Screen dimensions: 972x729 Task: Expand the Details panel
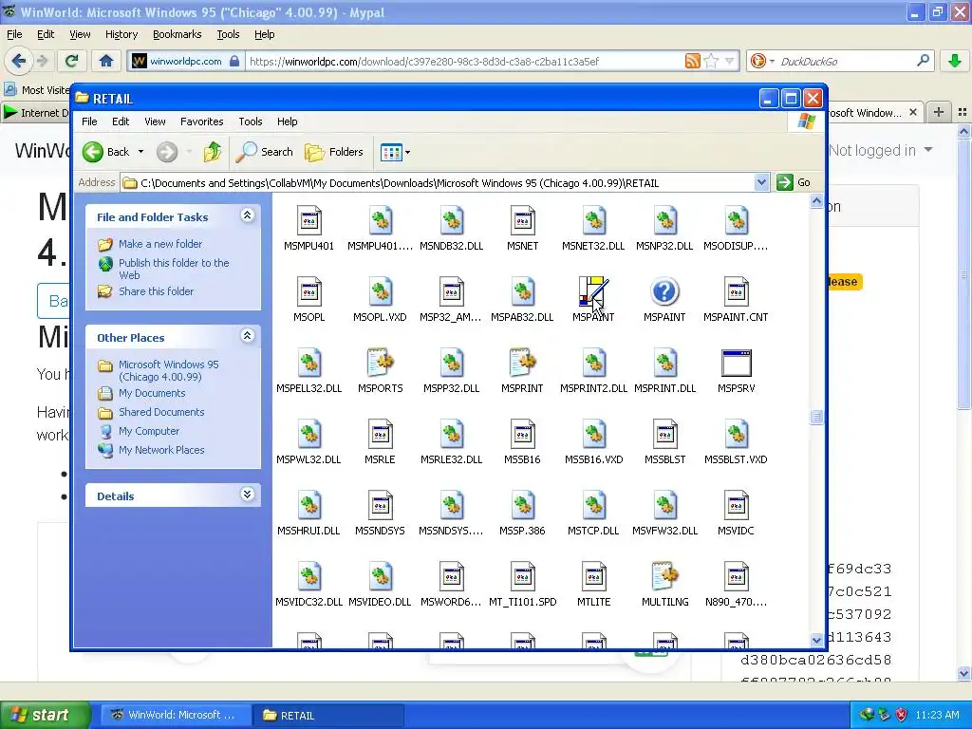pos(247,494)
